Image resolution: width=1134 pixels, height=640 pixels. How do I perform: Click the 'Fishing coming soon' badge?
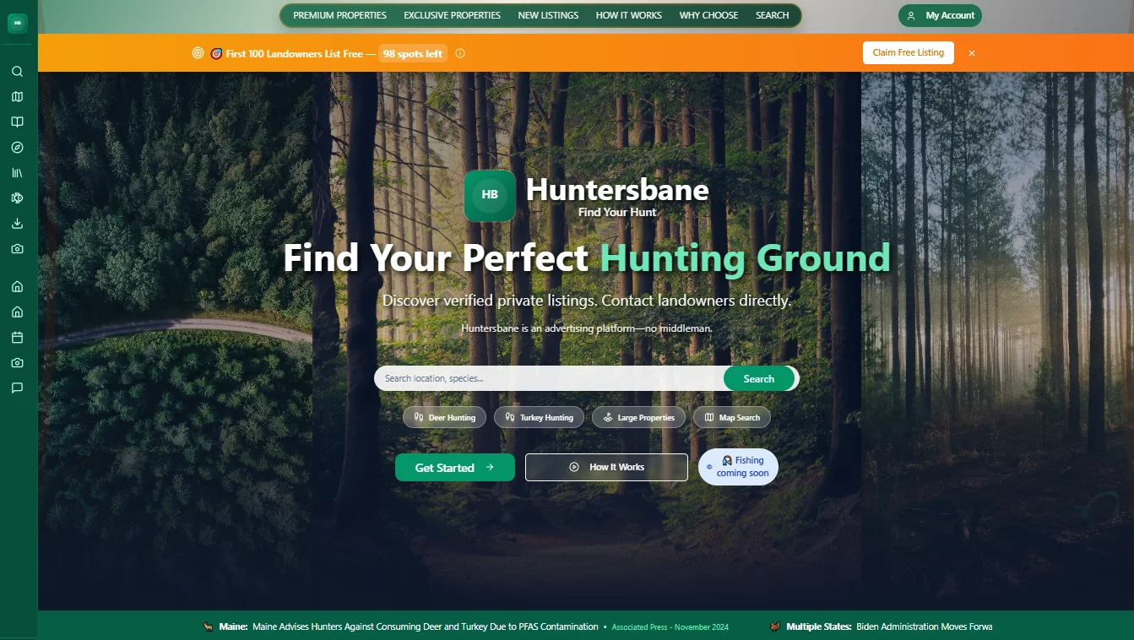point(738,467)
